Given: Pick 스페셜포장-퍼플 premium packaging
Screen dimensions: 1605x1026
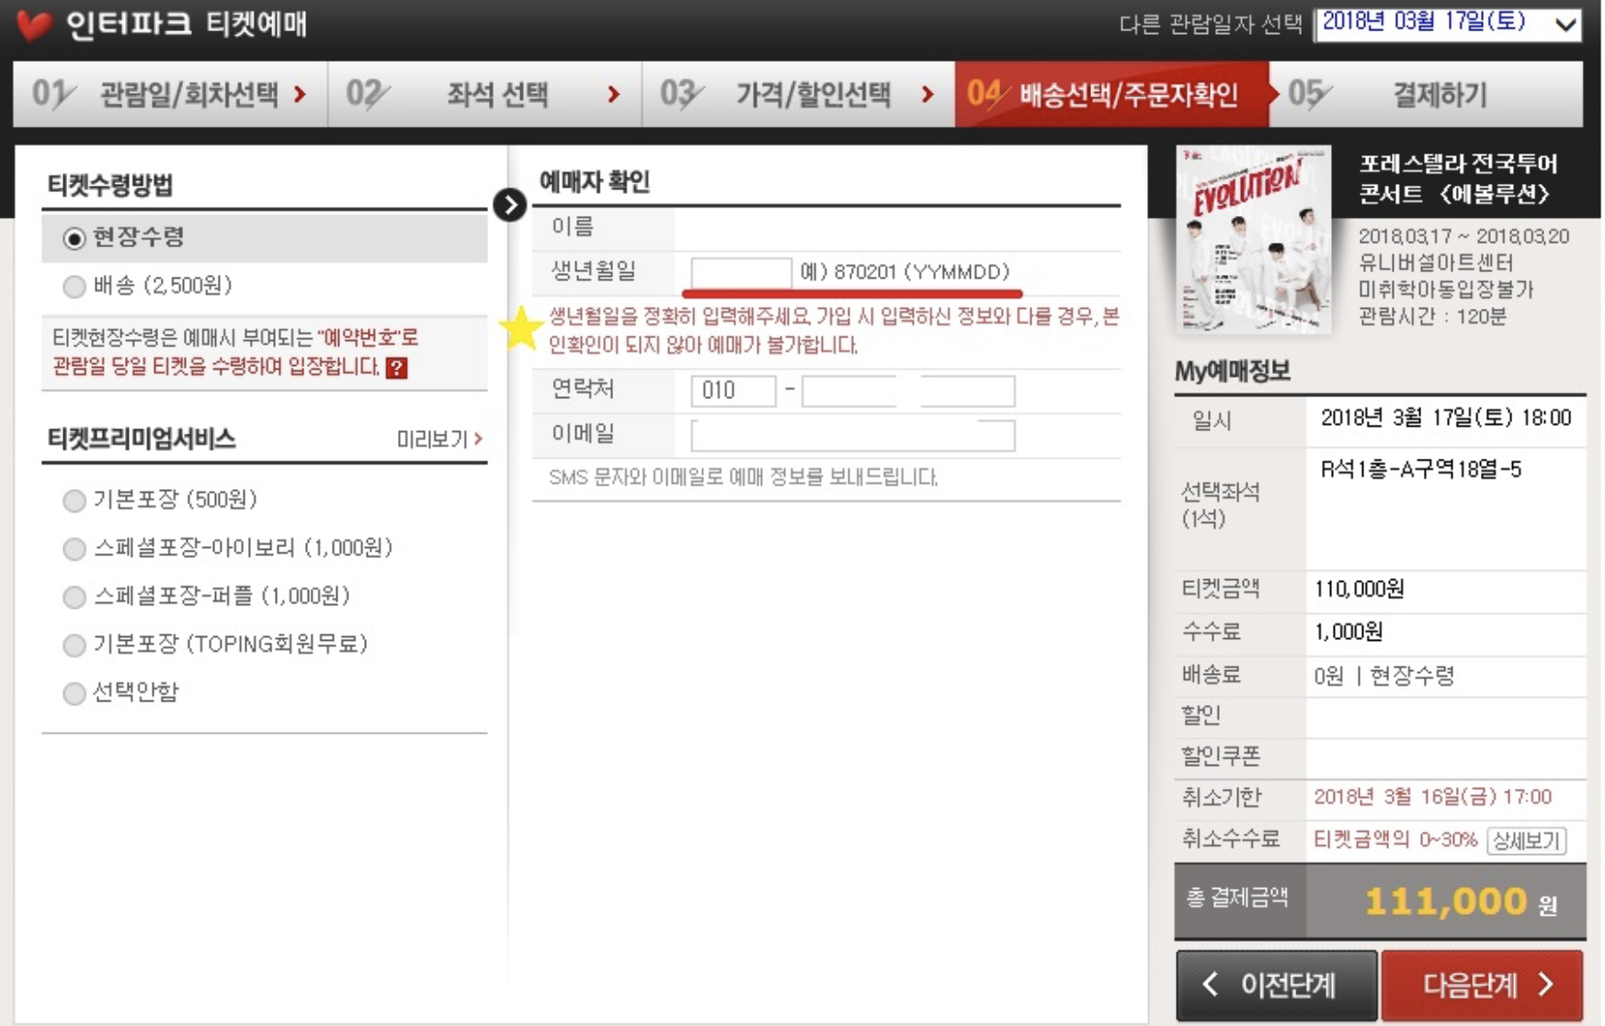Looking at the screenshot, I should tap(73, 597).
